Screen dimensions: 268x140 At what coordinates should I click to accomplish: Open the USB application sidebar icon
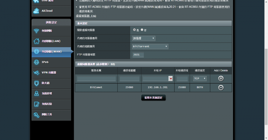pos(36,1)
